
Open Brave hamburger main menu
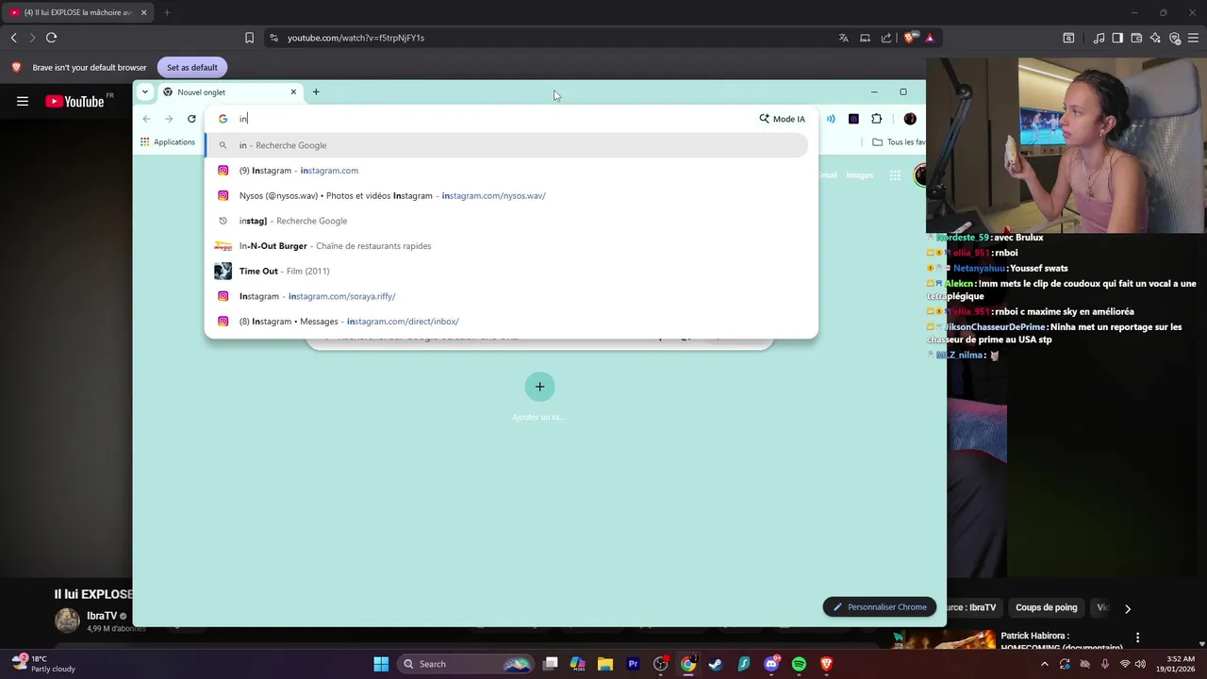[x=1194, y=38]
